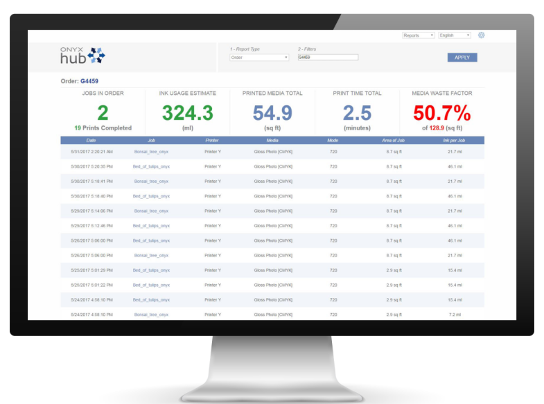544x404 pixels.
Task: Click the Area of Job column header
Action: (x=394, y=140)
